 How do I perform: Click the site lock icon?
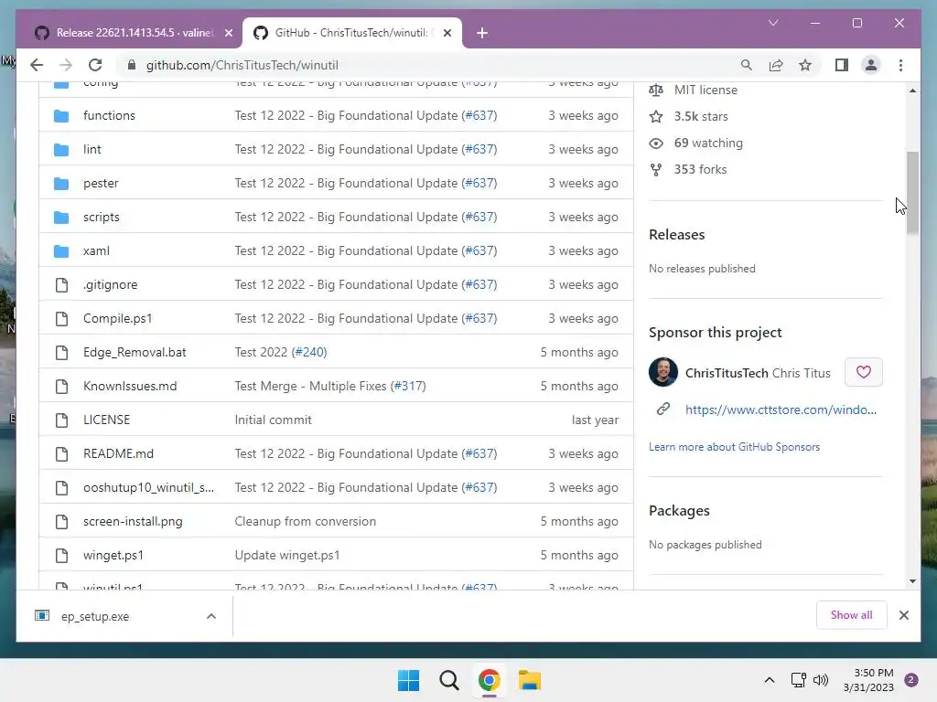(x=132, y=65)
